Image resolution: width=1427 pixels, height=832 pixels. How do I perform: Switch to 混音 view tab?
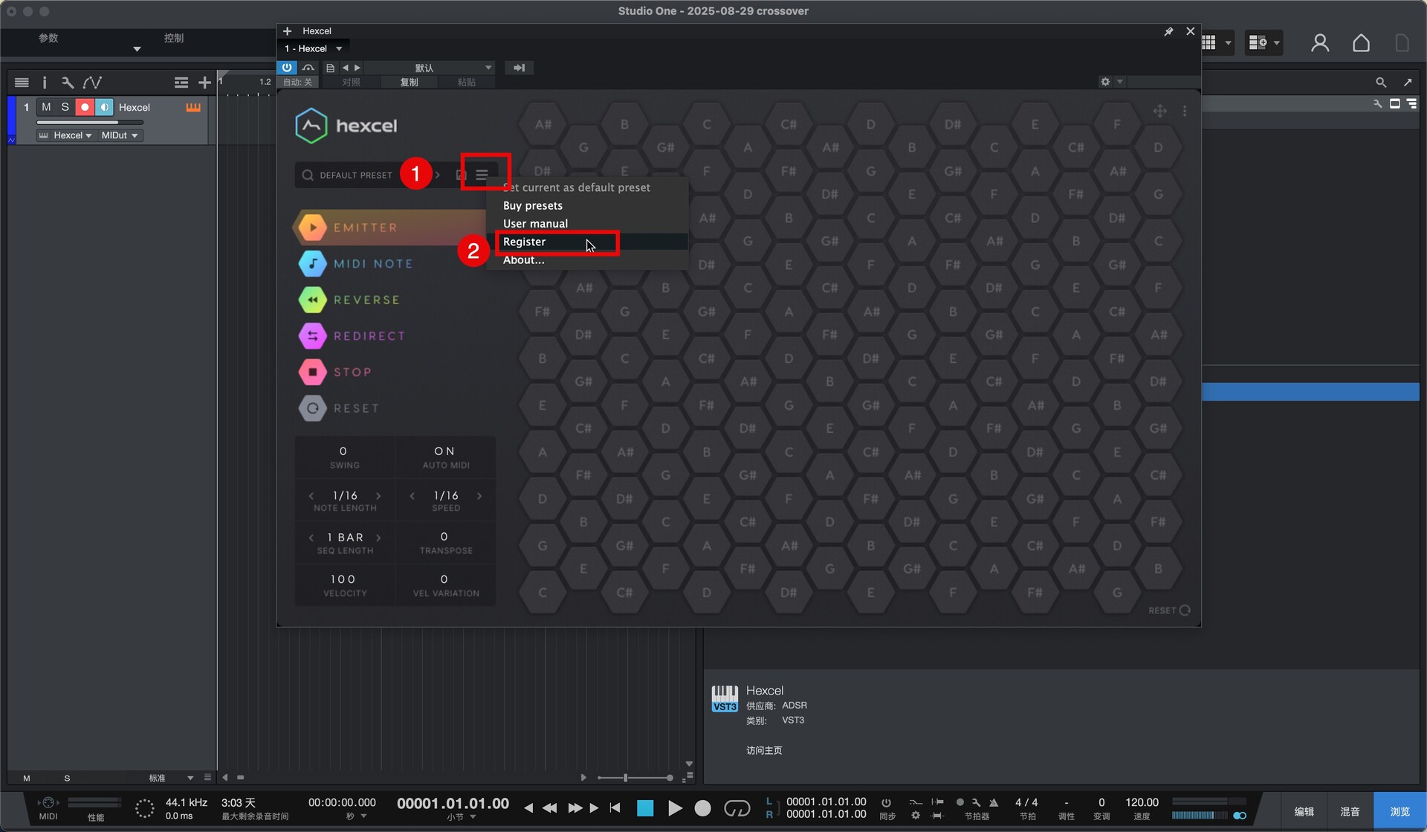(1350, 812)
